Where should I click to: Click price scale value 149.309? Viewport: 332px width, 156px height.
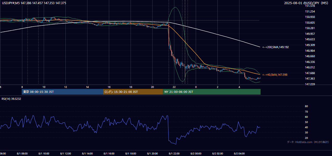310,45
